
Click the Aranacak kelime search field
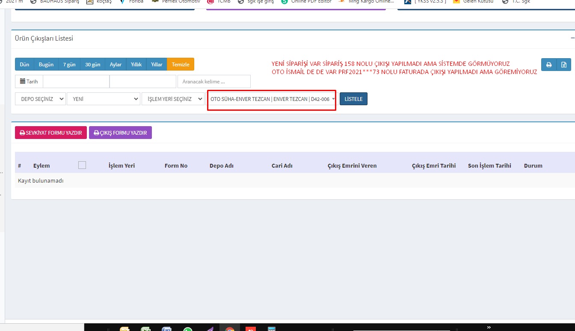[214, 81]
